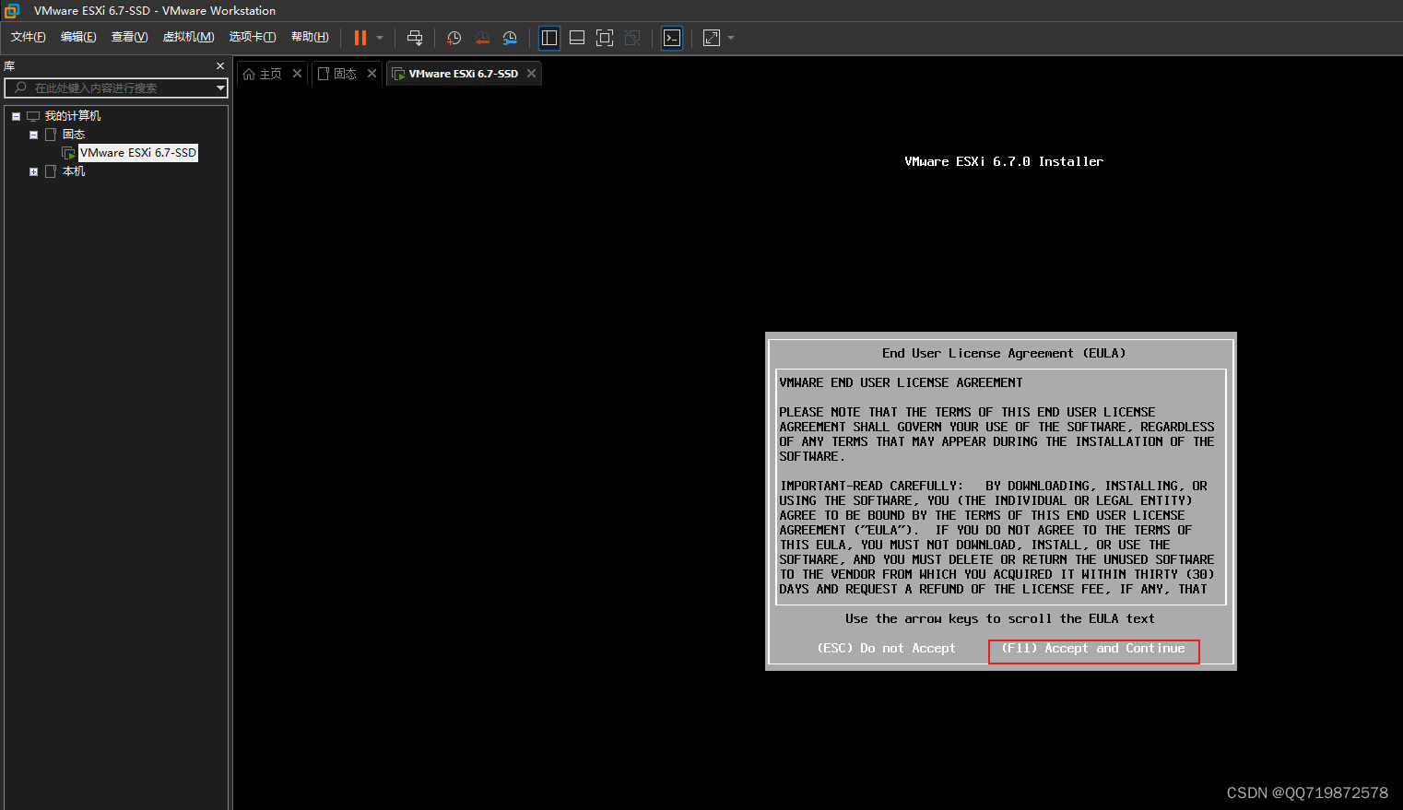Click the greyed-out Unity mode icon
The height and width of the screenshot is (810, 1403).
[x=632, y=38]
